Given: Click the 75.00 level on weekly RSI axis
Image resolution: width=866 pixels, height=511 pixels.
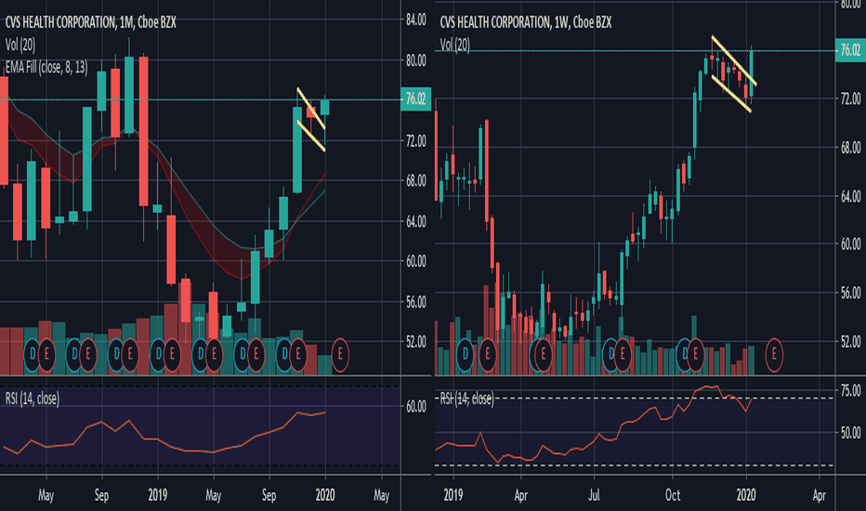Looking at the screenshot, I should click(850, 390).
